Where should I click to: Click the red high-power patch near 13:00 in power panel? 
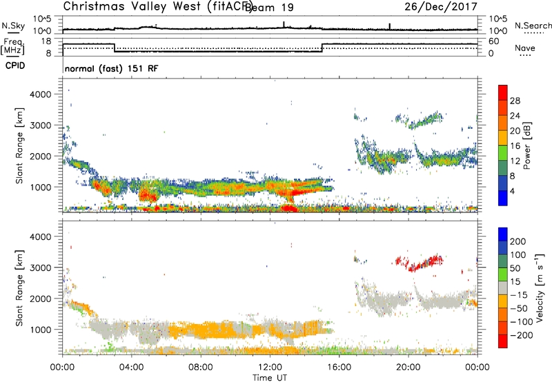290,208
